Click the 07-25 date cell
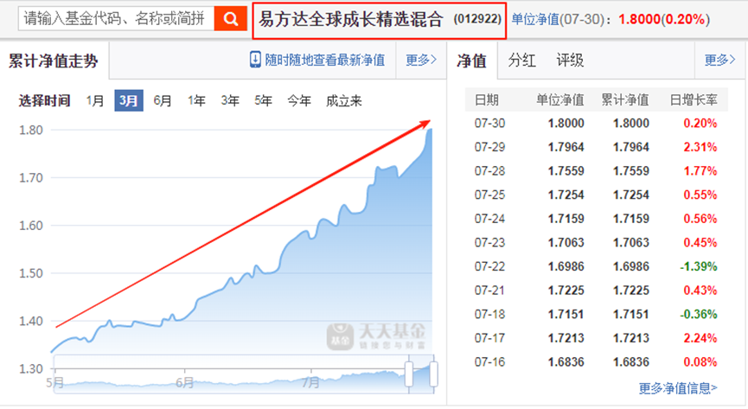 click(490, 195)
